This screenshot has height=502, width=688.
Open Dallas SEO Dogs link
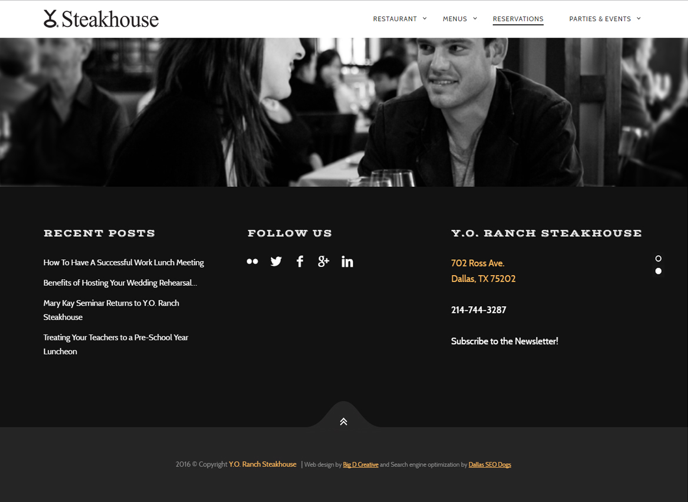pos(490,464)
